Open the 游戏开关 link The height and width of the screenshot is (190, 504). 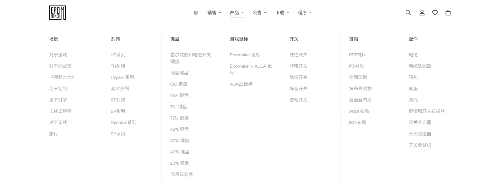point(298,100)
